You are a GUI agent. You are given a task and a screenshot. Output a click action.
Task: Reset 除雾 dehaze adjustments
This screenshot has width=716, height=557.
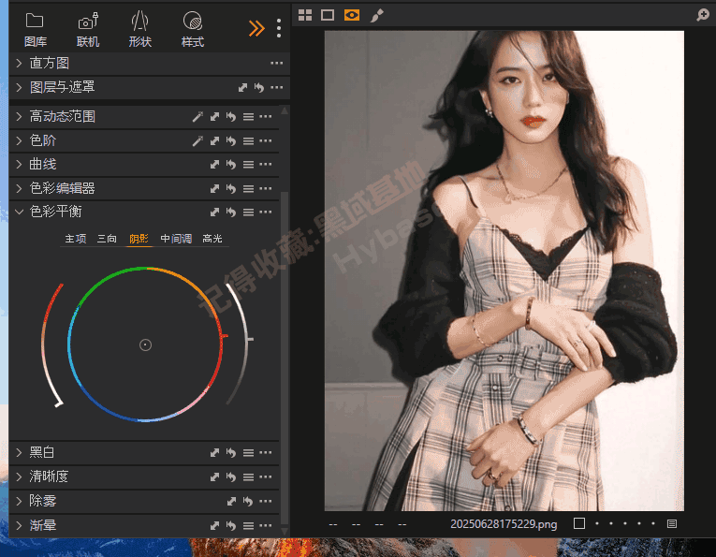point(248,501)
